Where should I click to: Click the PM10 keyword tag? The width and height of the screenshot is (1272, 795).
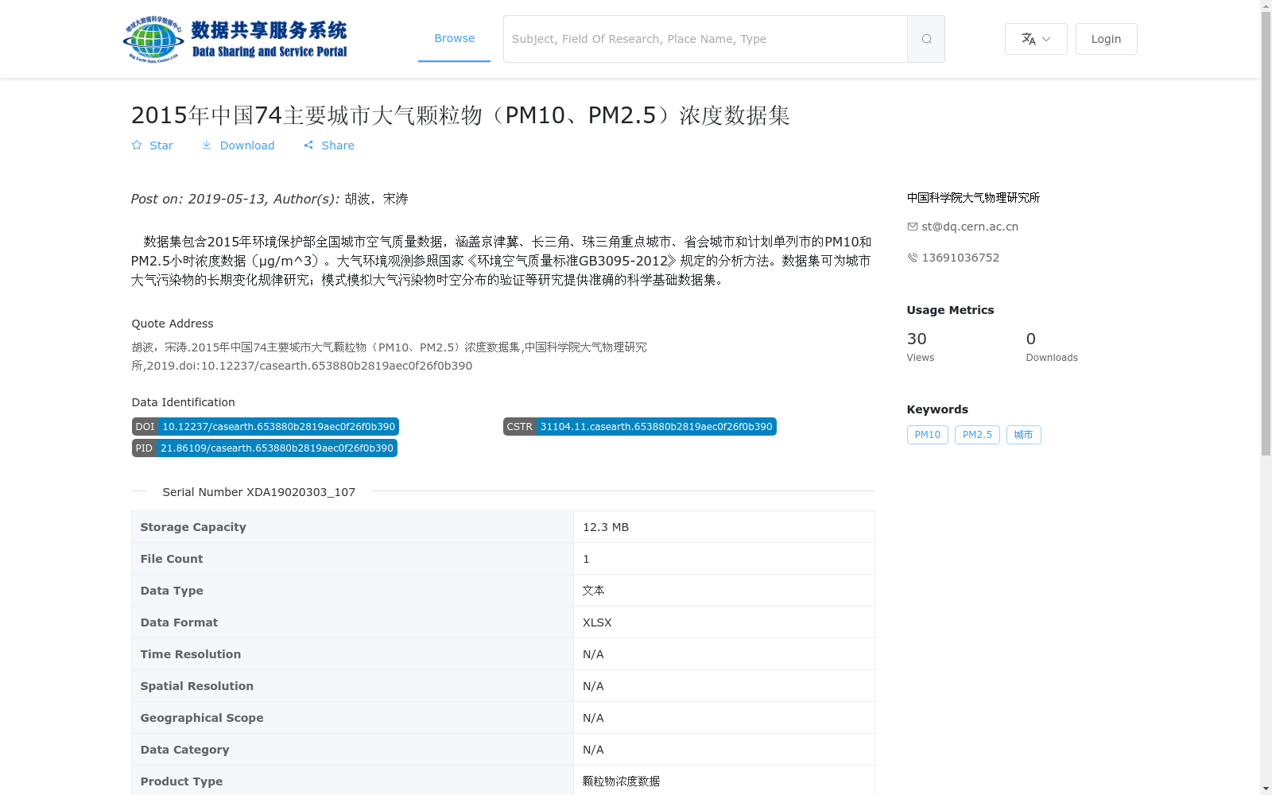coord(928,435)
